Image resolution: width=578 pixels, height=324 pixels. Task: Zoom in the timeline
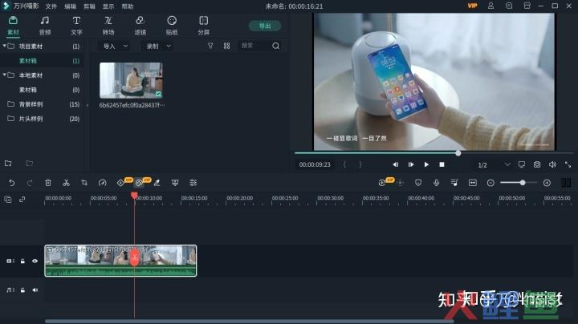pyautogui.click(x=547, y=183)
